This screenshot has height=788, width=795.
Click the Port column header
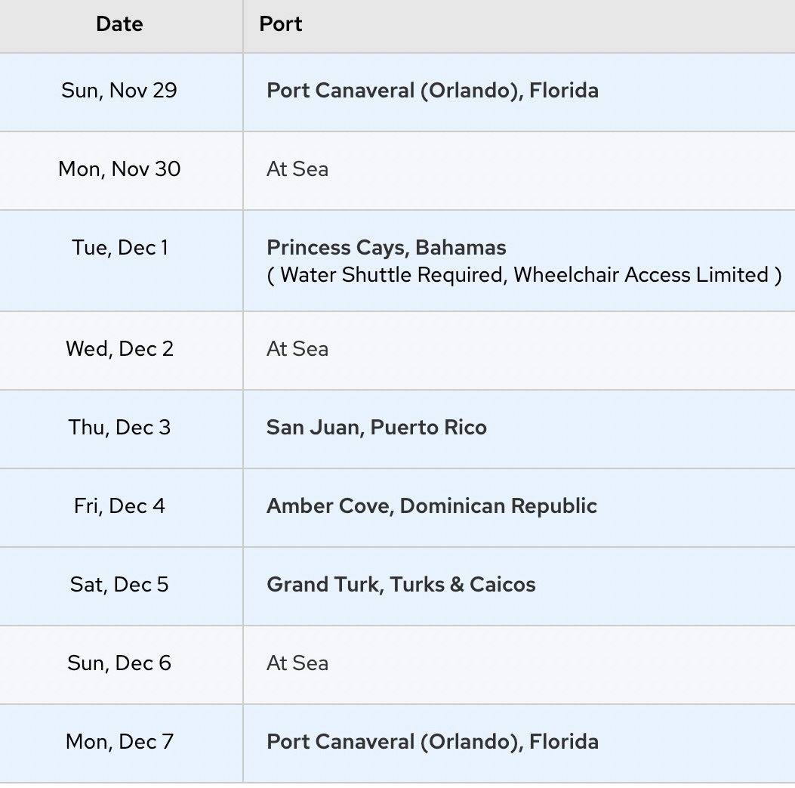click(x=281, y=24)
